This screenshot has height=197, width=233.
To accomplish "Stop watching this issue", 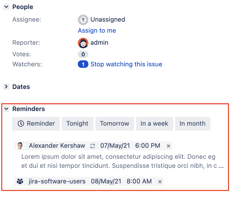I will (126, 64).
